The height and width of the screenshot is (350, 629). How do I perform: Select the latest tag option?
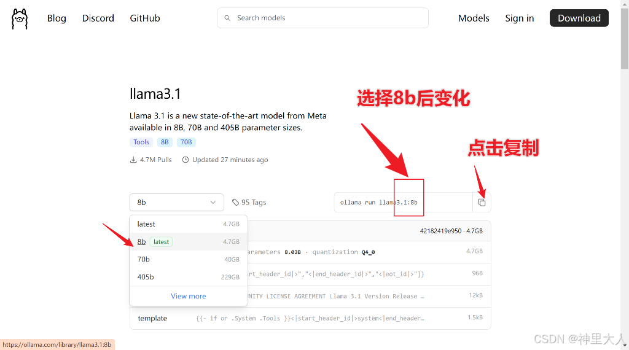point(189,224)
